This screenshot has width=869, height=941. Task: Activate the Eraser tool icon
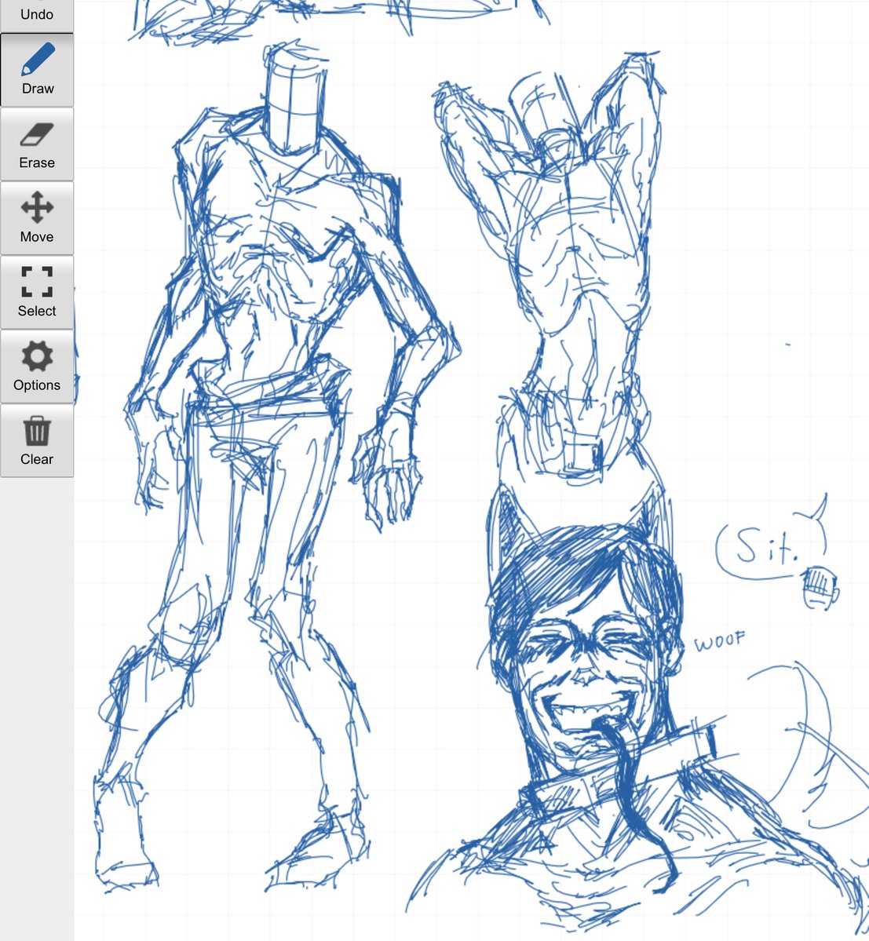37,135
